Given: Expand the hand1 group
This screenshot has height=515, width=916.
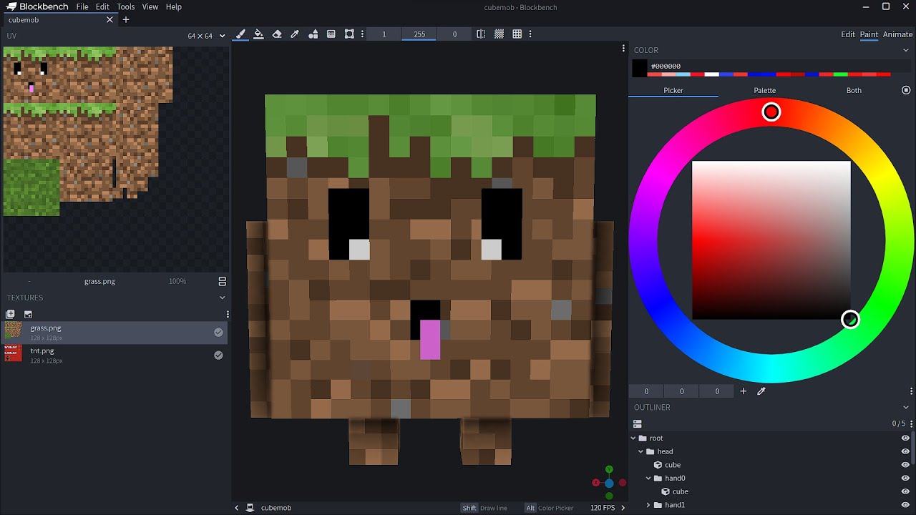Looking at the screenshot, I should 649,505.
